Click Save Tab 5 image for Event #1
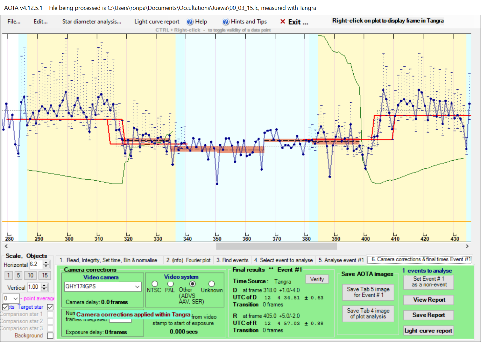The height and width of the screenshot is (342, 481). pos(368,292)
